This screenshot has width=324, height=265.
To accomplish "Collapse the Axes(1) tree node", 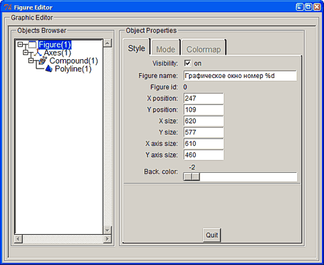I will tap(26, 52).
